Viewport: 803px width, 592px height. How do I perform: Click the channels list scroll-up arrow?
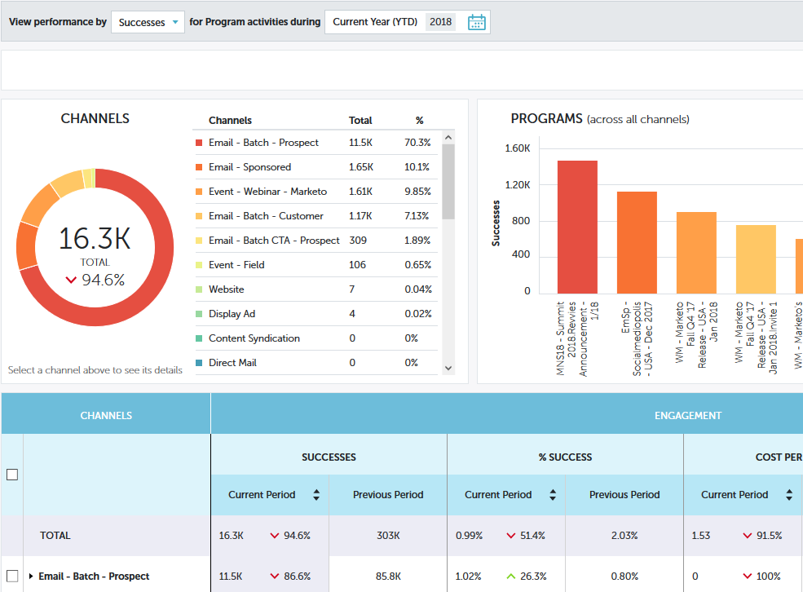[448, 137]
